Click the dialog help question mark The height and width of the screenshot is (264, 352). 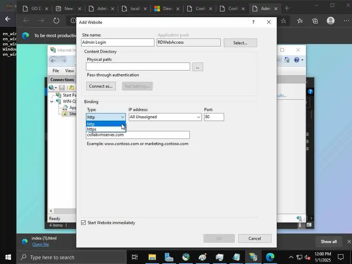click(253, 22)
